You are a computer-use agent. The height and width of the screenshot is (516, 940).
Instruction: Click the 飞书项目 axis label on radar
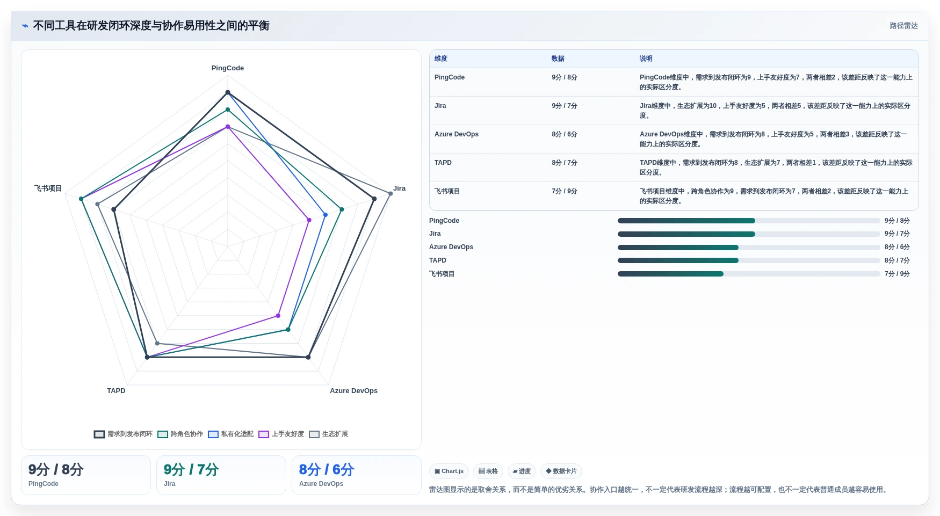(48, 188)
